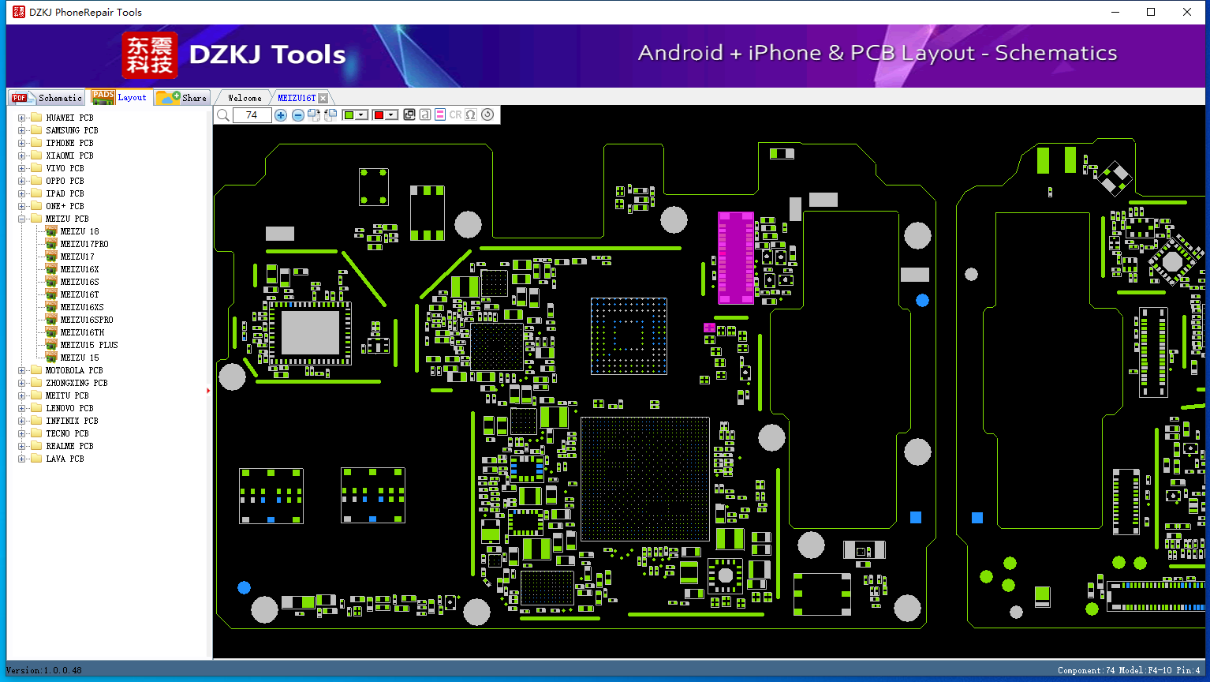Switch to the Schematic tab
Image resolution: width=1210 pixels, height=682 pixels.
47,98
